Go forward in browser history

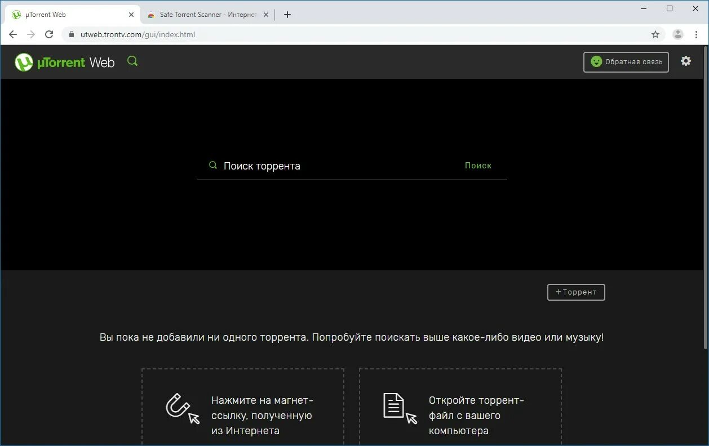click(x=31, y=34)
